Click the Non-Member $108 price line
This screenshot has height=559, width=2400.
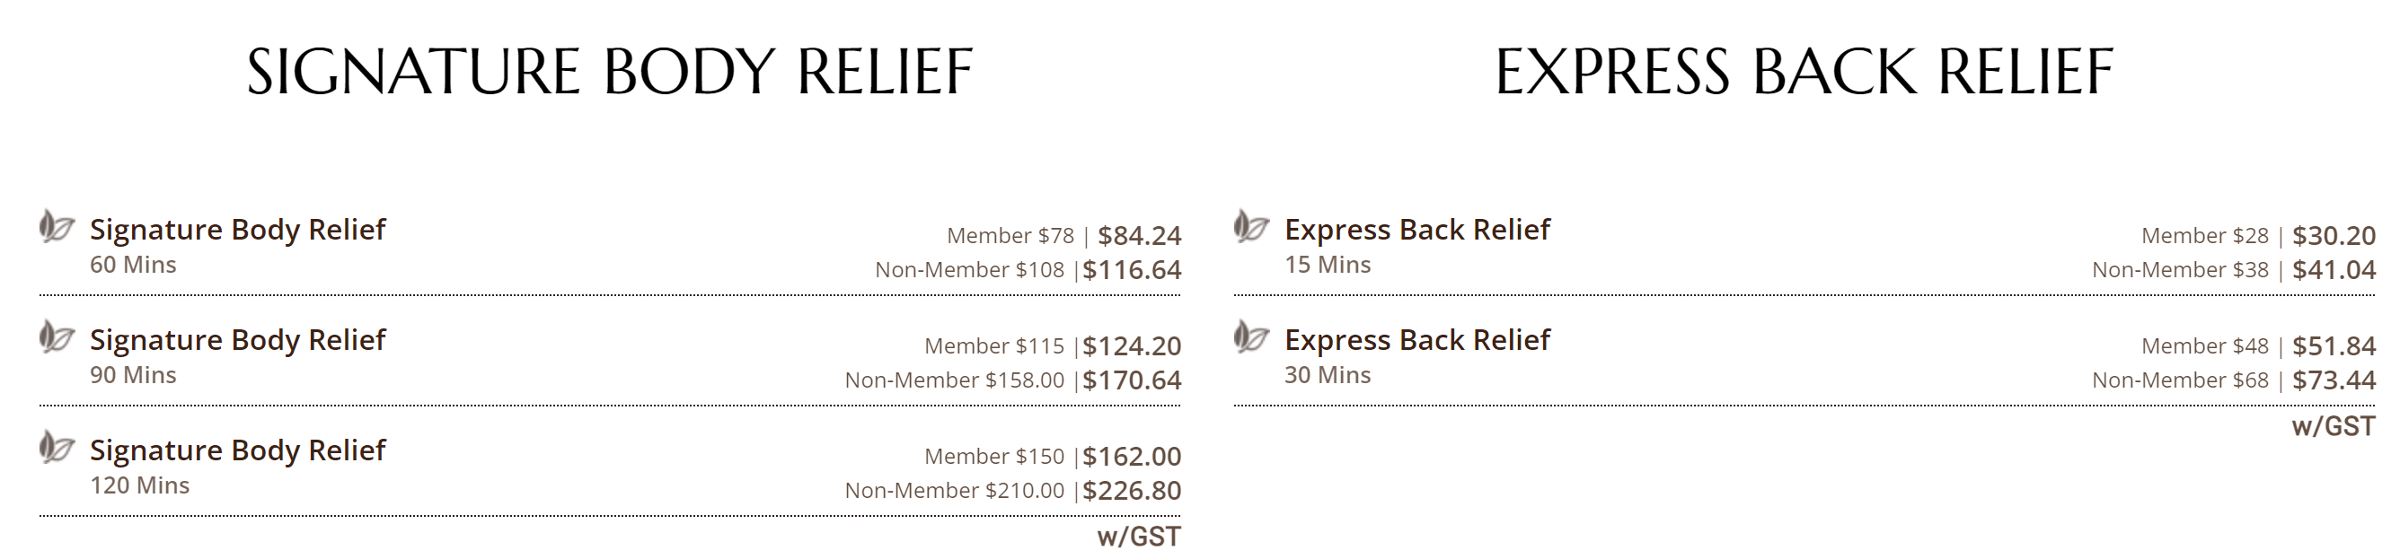(969, 271)
